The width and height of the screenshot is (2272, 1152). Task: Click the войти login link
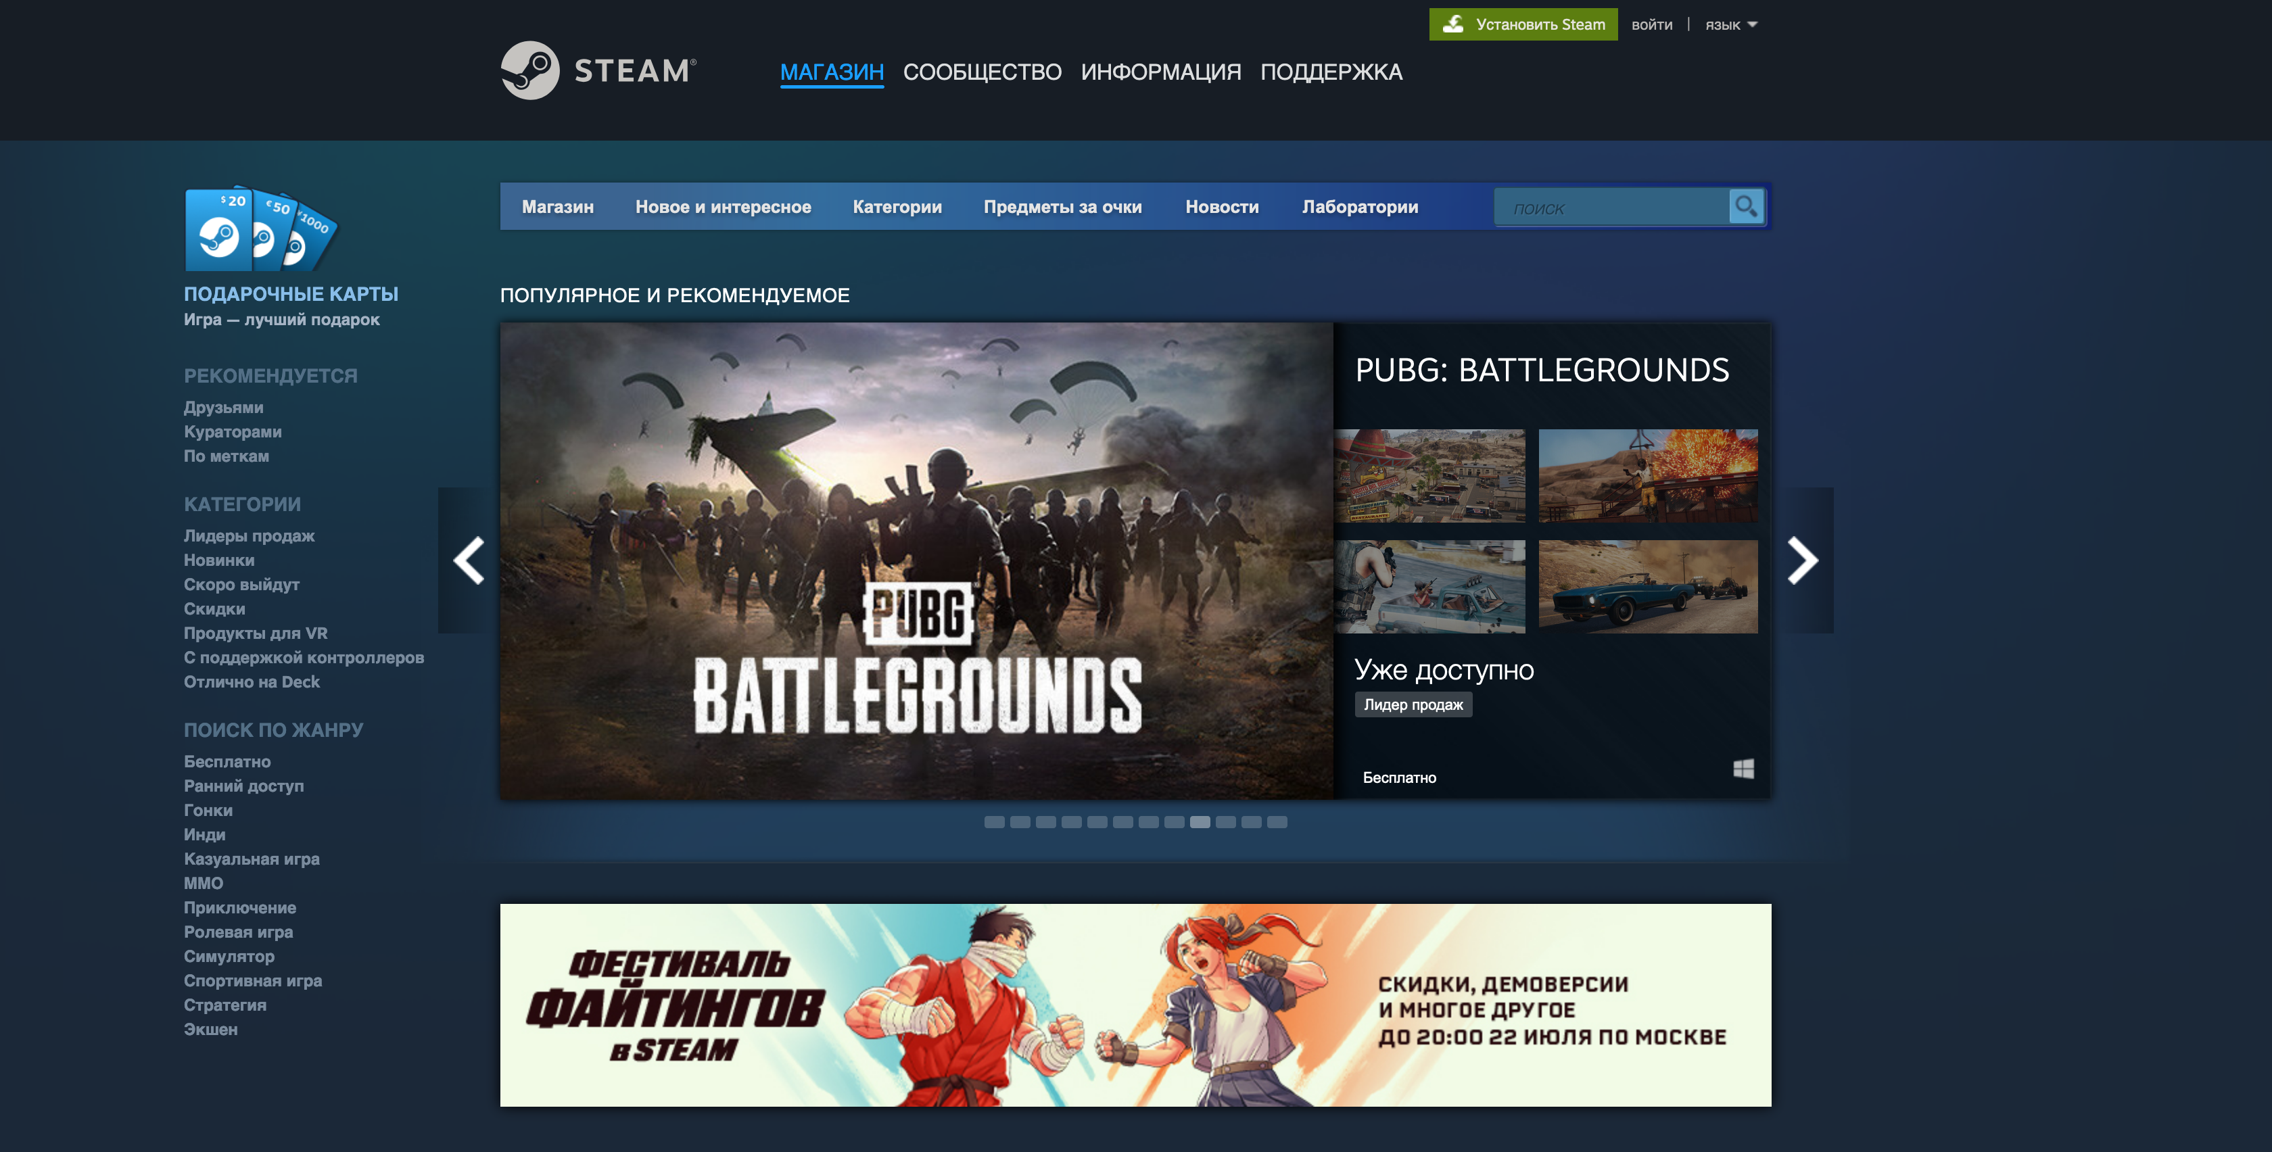[1652, 25]
